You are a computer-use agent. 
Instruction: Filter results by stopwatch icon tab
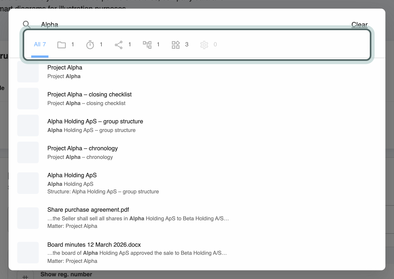(94, 45)
